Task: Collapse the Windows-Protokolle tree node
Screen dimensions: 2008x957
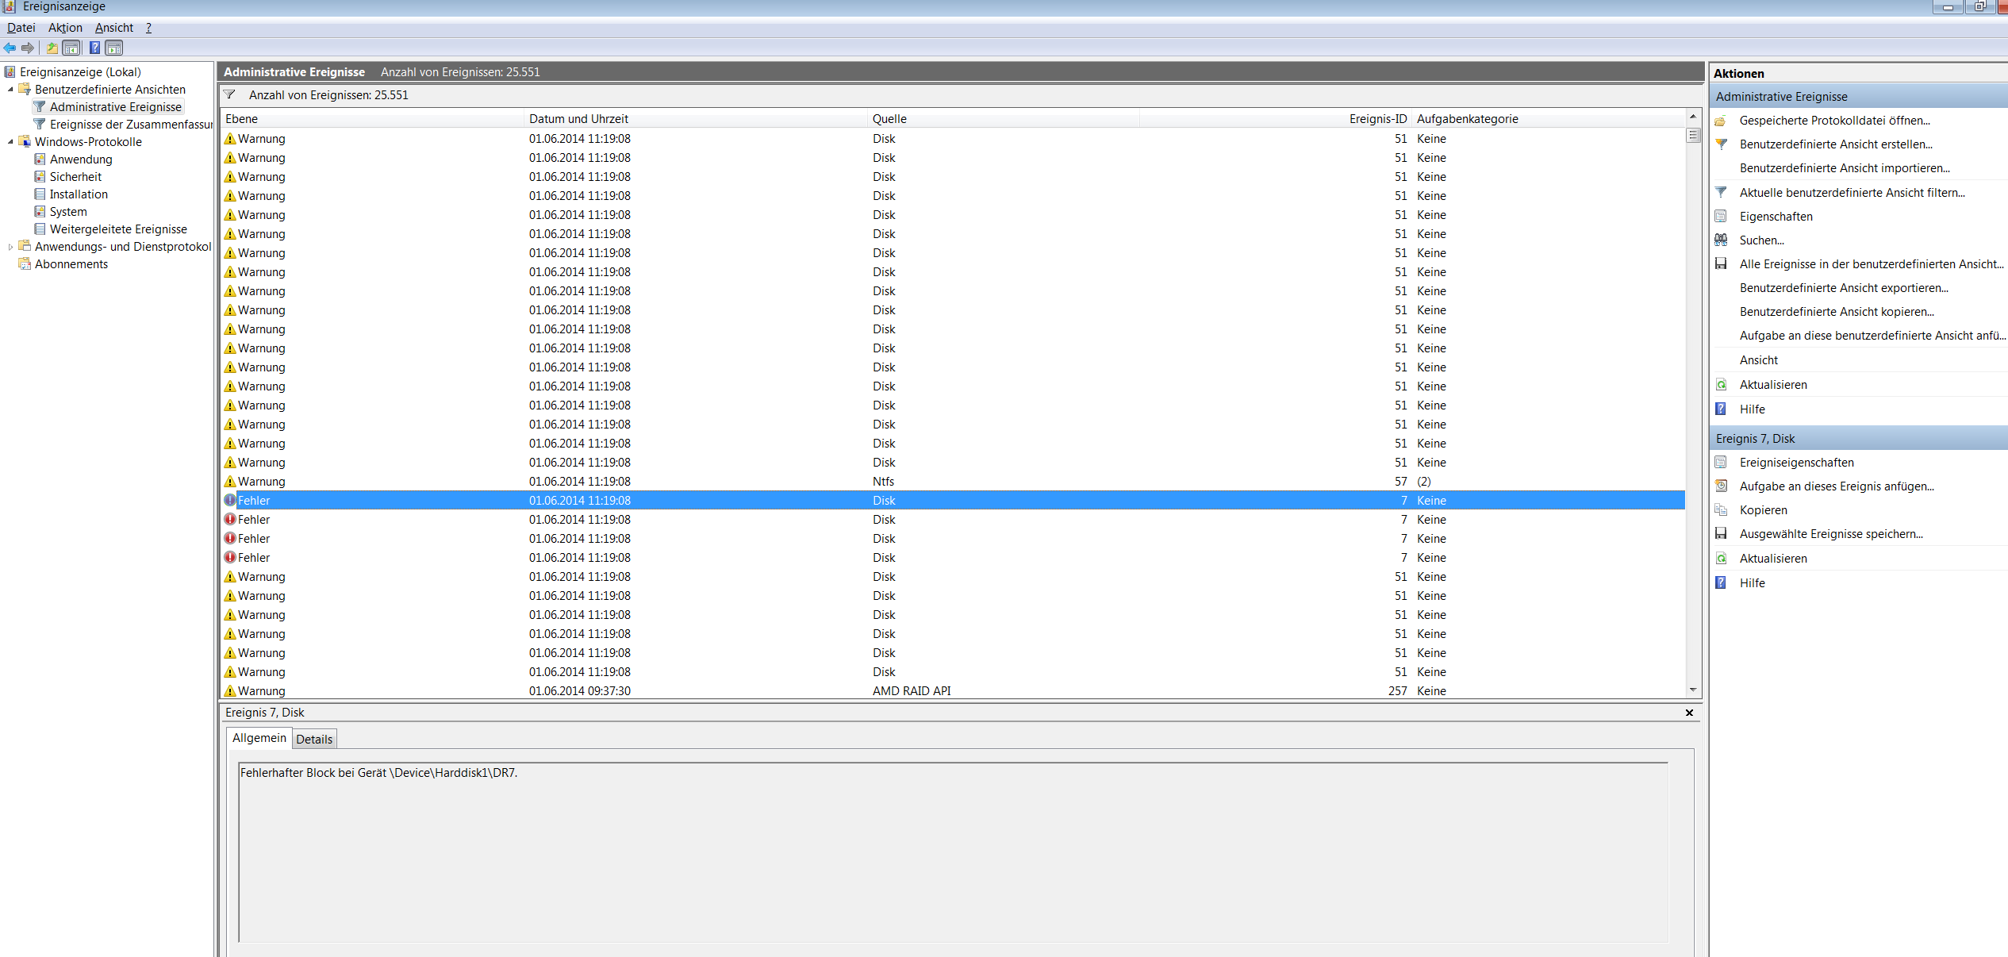Action: tap(10, 142)
